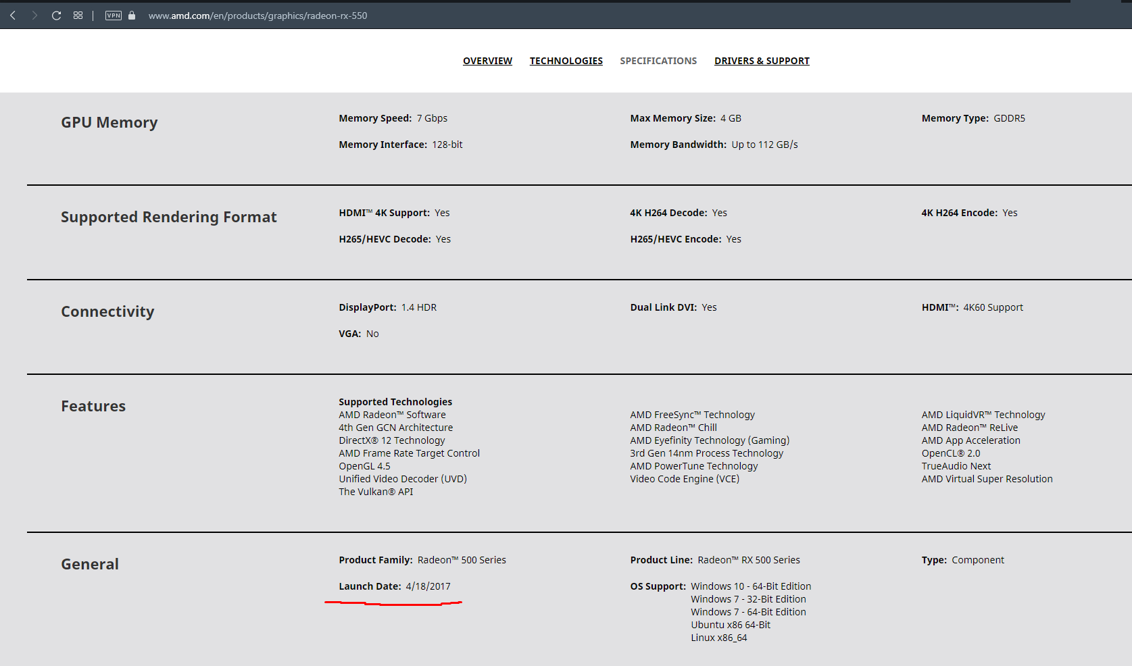Click the OpenGL 4.5 feature
This screenshot has height=666, width=1132.
tap(365, 466)
